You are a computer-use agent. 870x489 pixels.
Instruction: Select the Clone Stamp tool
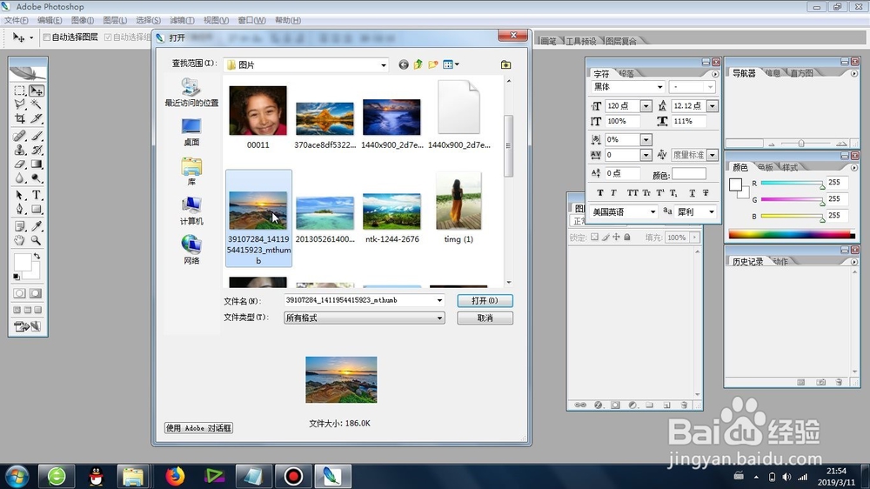(20, 150)
